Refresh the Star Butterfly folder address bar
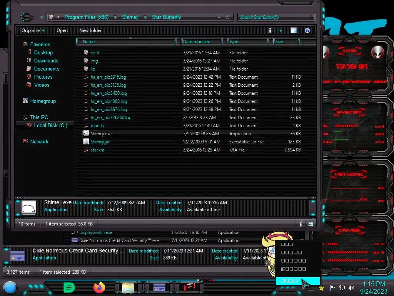 click(x=227, y=17)
